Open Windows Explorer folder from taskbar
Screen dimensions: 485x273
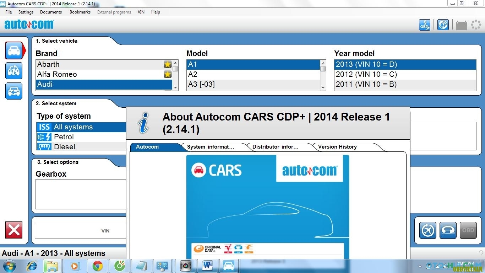(52, 266)
